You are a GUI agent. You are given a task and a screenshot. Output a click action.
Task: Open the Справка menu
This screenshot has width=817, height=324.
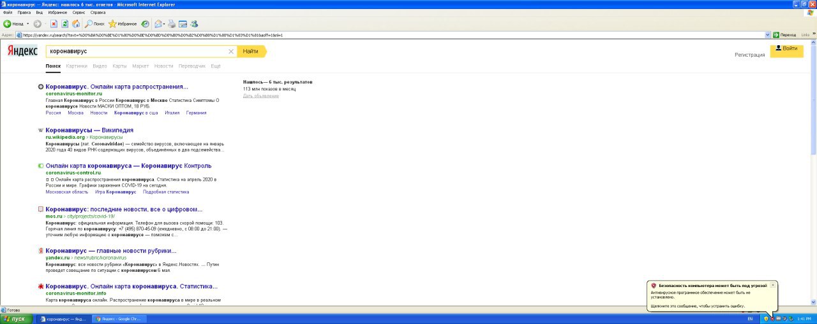[x=98, y=12]
